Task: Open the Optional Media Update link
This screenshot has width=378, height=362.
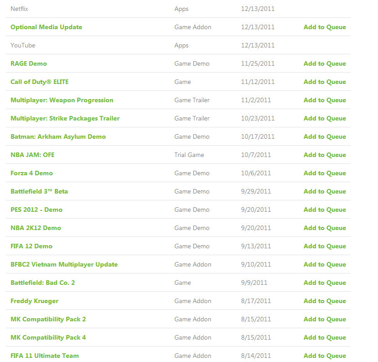Action: [x=46, y=27]
